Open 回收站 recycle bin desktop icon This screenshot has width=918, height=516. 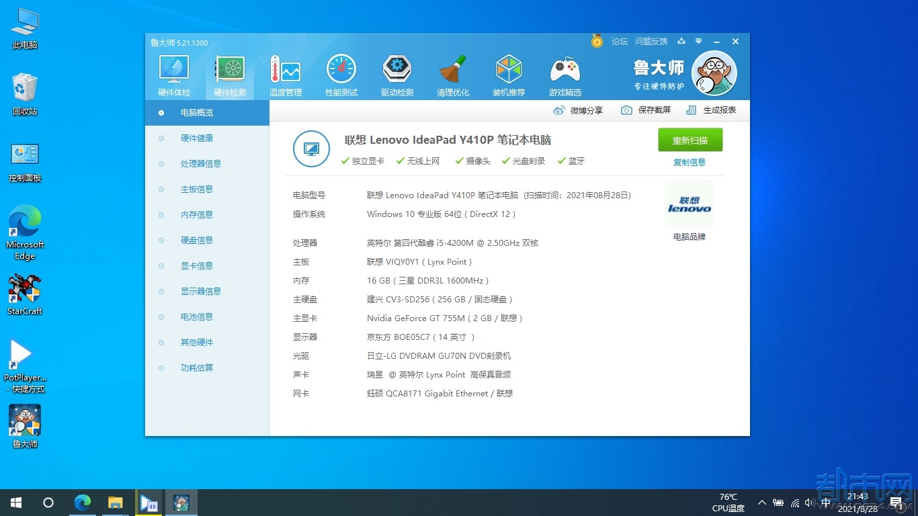click(25, 95)
